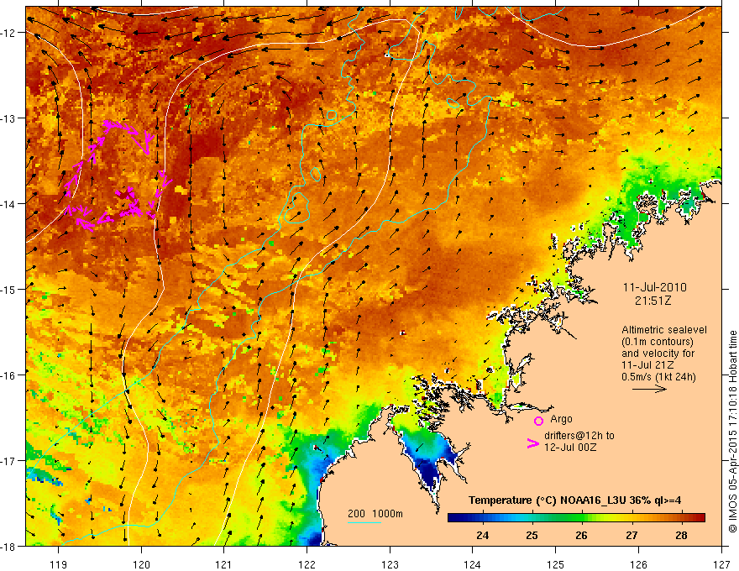The width and height of the screenshot is (739, 571).
Task: Click longitude axis label '125'
Action: click(x=556, y=564)
